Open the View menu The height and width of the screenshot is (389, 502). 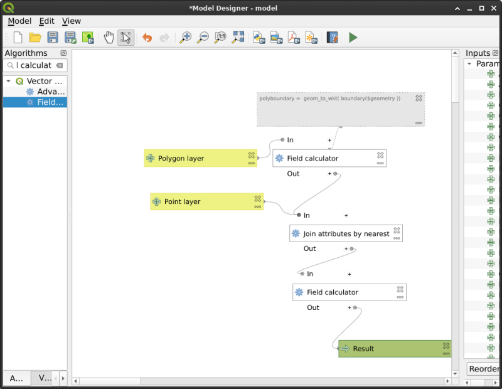coord(72,21)
